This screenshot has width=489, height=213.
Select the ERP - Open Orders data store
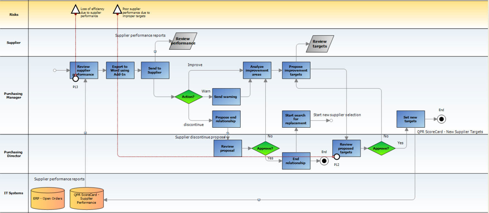click(x=48, y=198)
